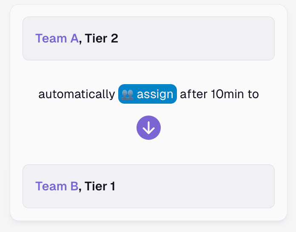The image size is (296, 232).
Task: Select the Tier 1 label
Action: [100, 186]
